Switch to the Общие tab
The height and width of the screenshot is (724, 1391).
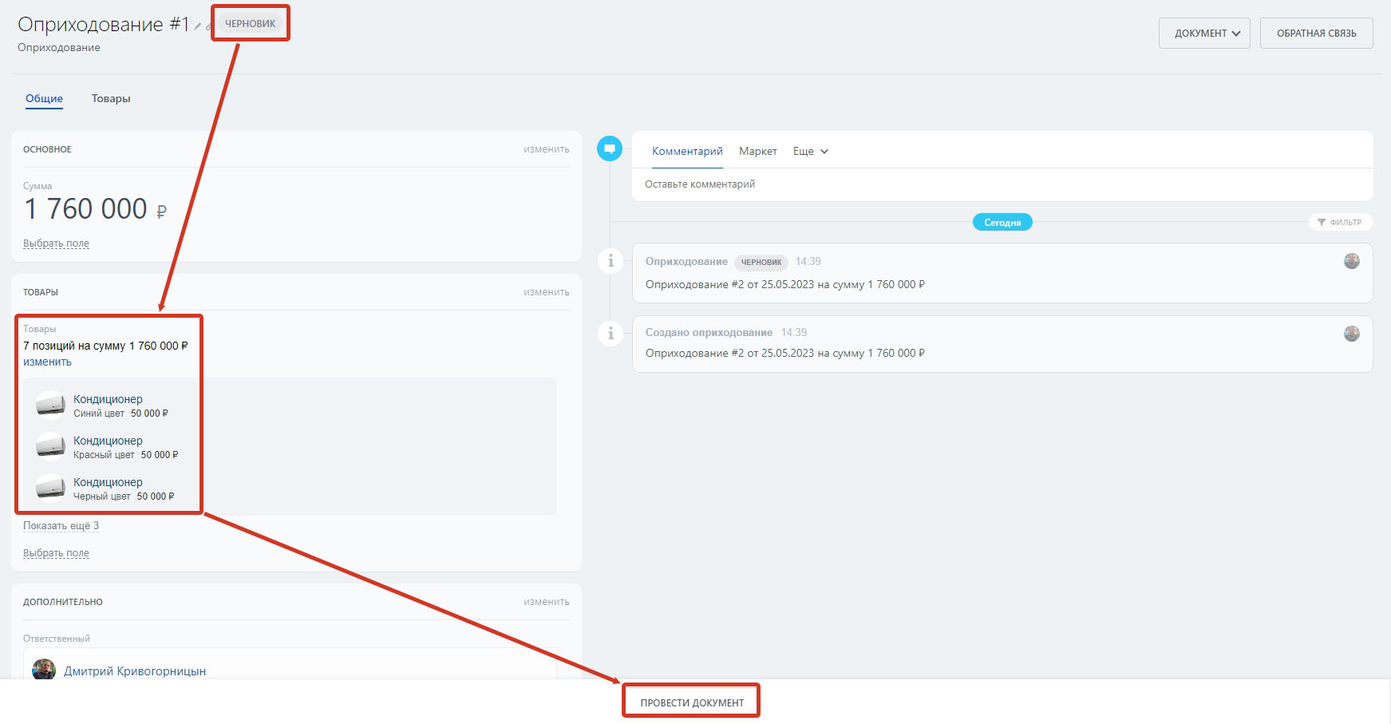pos(44,98)
